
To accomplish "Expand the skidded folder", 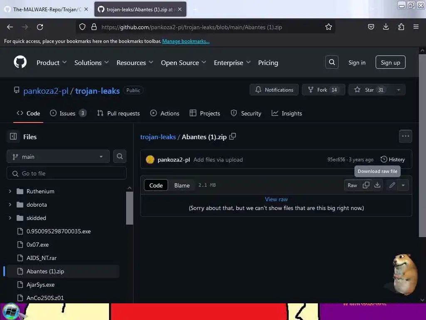I will (x=10, y=217).
